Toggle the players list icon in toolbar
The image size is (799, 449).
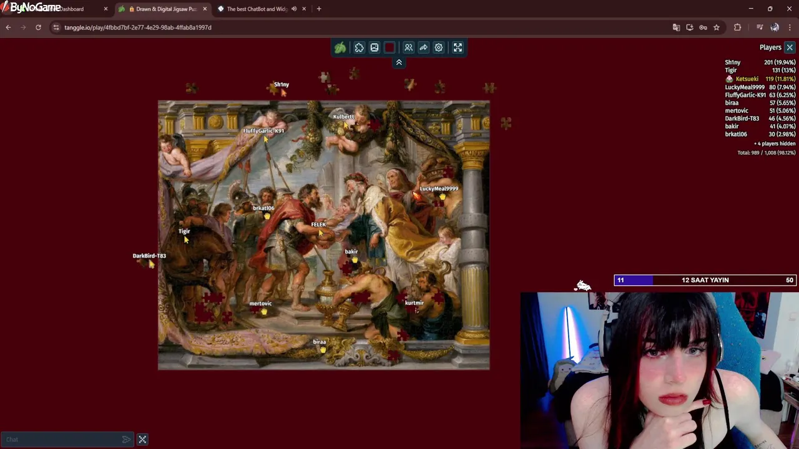pyautogui.click(x=408, y=47)
